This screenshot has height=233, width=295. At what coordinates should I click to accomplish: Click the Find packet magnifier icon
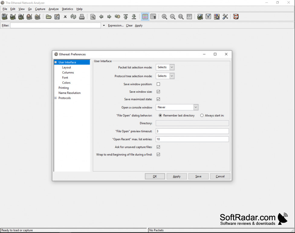click(93, 17)
